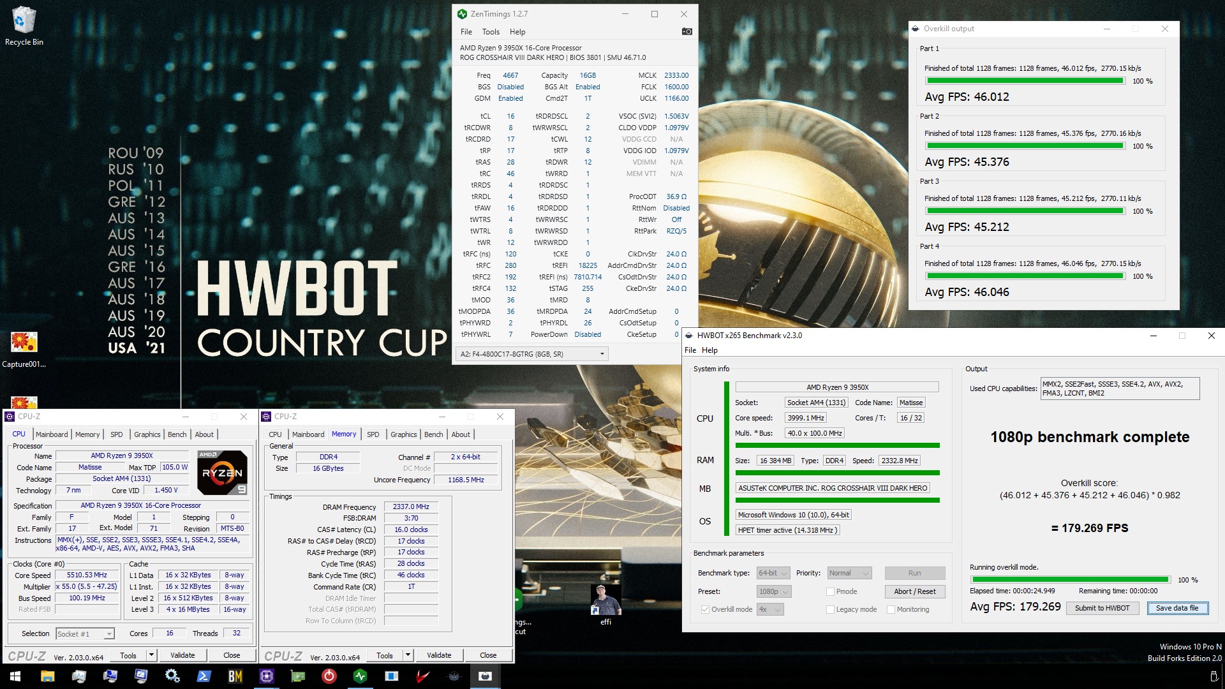Open the green graphics card taskbar icon
1225x689 pixels.
[298, 676]
